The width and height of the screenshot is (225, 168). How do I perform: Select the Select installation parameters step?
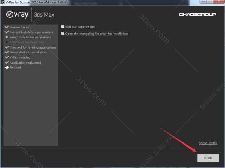pos(30,37)
